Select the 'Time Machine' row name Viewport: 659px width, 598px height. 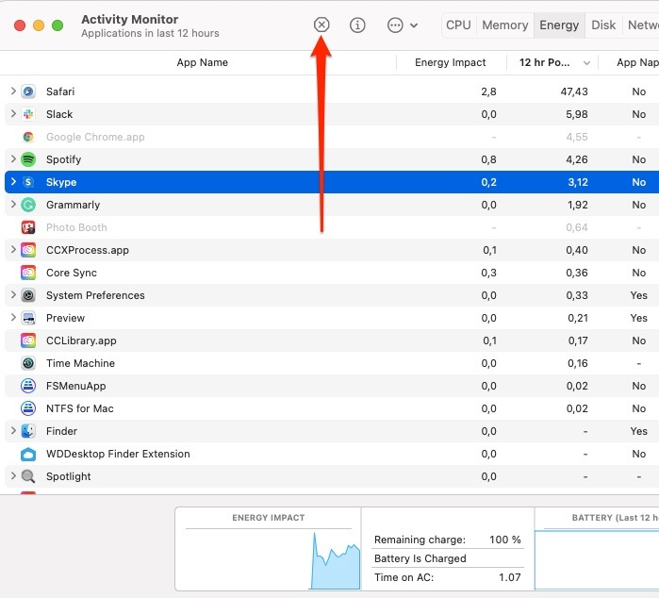tap(80, 363)
